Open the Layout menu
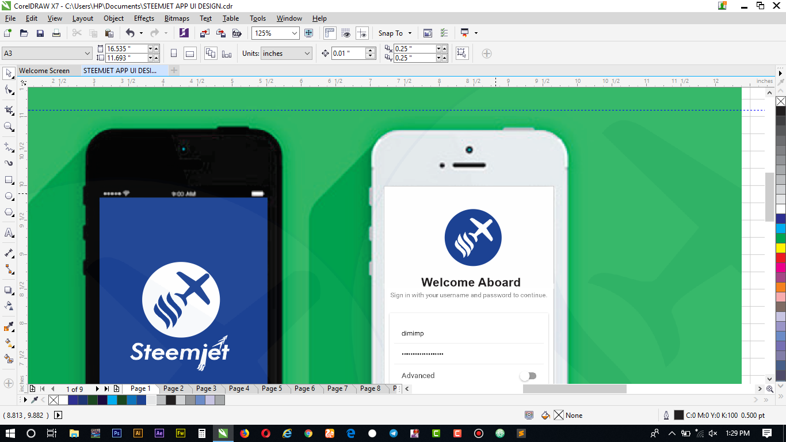 pyautogui.click(x=83, y=18)
